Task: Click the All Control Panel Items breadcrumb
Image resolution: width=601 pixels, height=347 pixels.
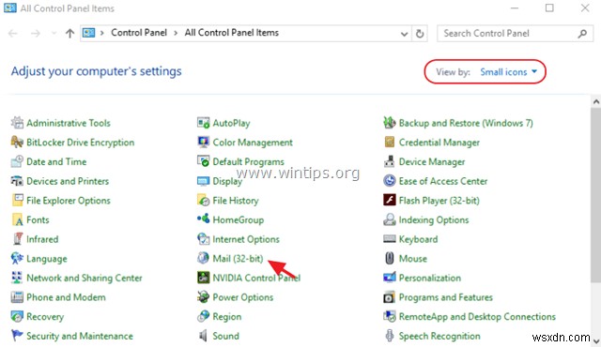Action: tap(232, 33)
